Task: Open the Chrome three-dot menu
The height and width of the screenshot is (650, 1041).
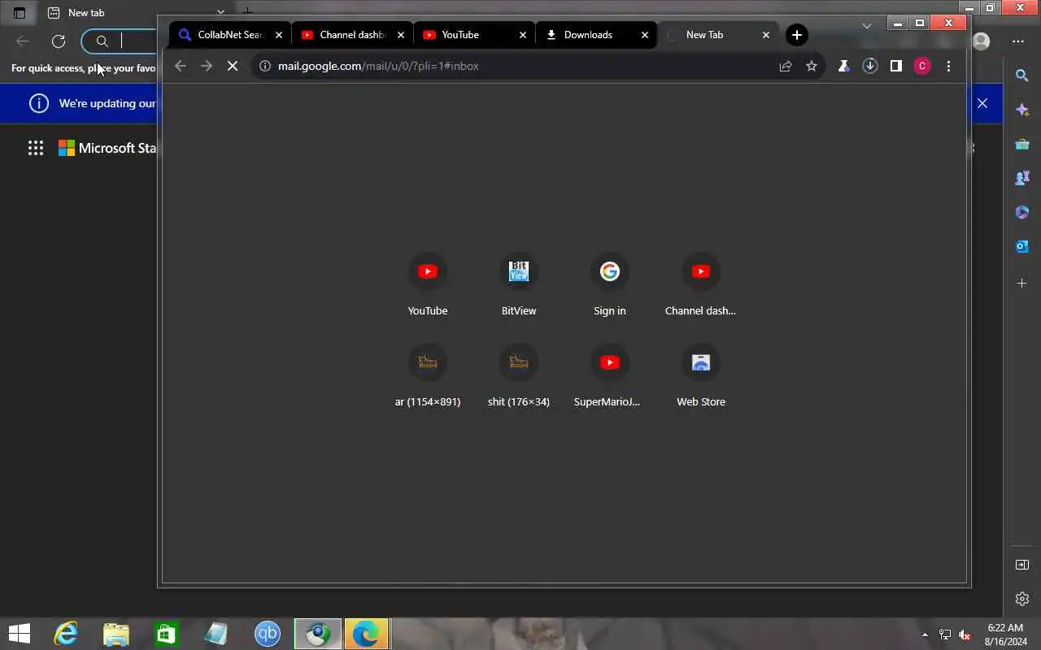Action: point(948,66)
